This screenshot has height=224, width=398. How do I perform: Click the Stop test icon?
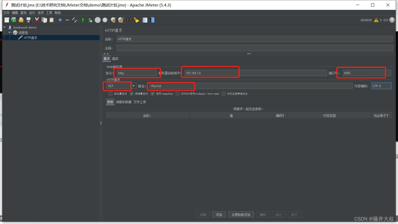(98, 20)
